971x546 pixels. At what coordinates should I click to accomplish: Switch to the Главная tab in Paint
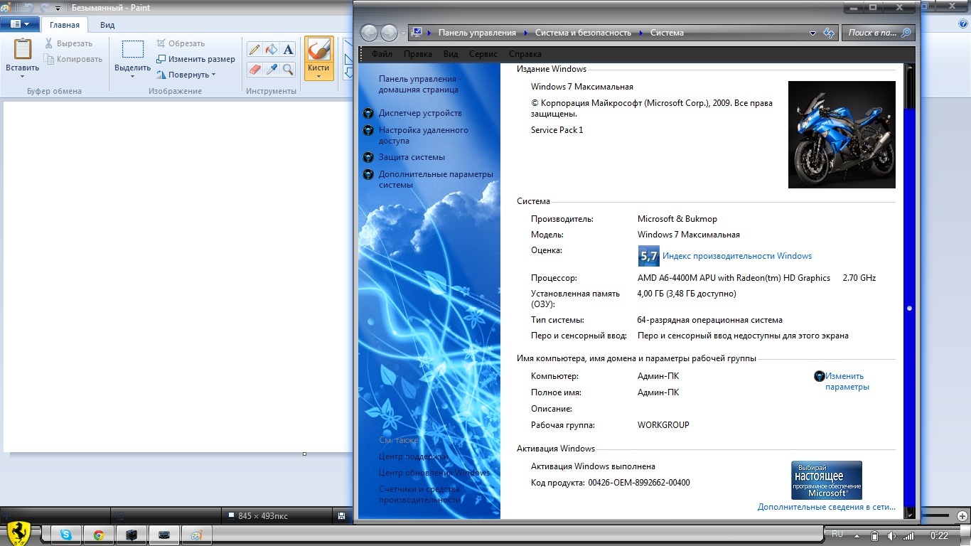(65, 25)
